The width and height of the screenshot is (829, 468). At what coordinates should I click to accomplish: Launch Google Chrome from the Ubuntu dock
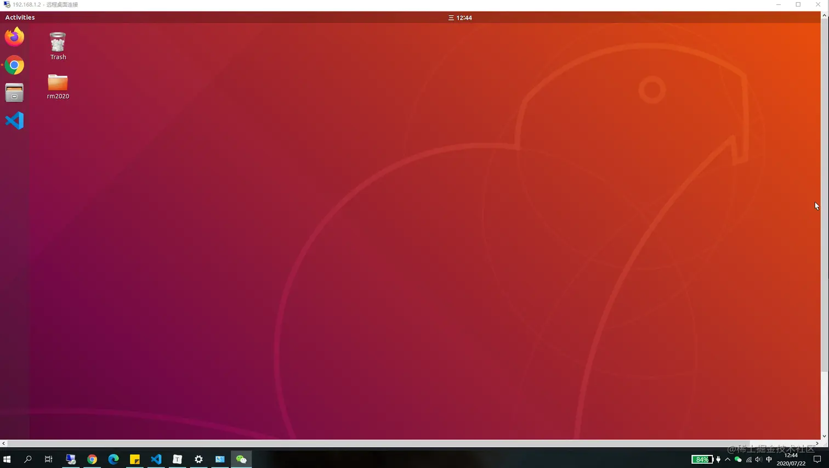[x=15, y=65]
